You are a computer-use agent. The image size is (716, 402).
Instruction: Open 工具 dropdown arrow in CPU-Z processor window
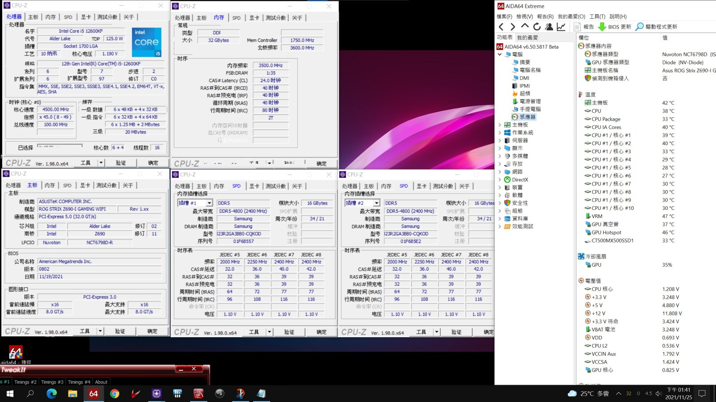(101, 163)
